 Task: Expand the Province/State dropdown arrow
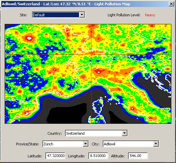point(86,144)
